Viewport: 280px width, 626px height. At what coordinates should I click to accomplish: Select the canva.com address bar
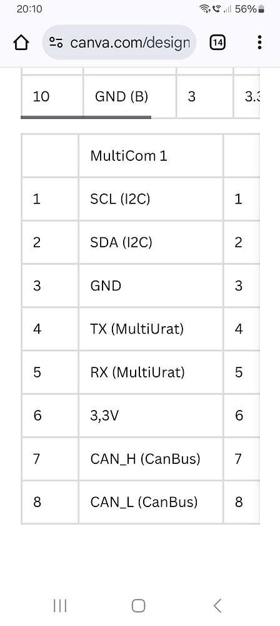click(119, 43)
